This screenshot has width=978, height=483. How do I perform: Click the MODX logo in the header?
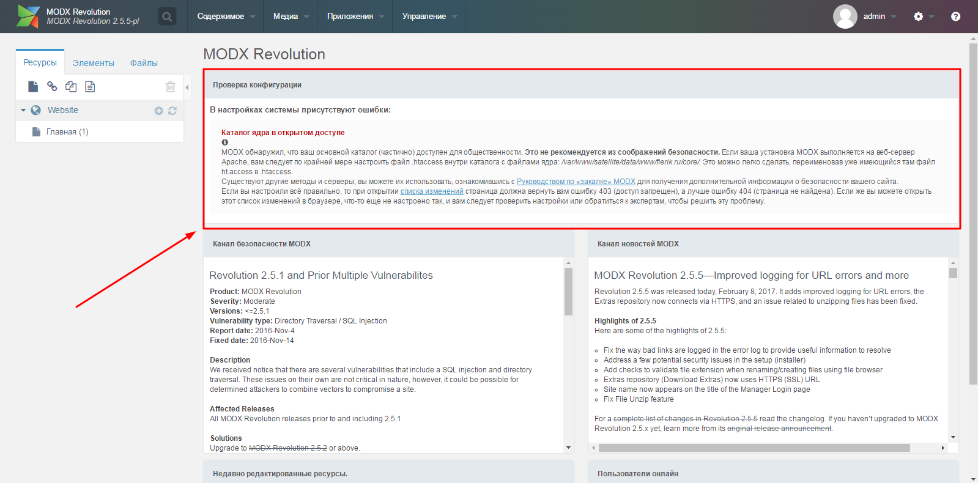click(28, 16)
